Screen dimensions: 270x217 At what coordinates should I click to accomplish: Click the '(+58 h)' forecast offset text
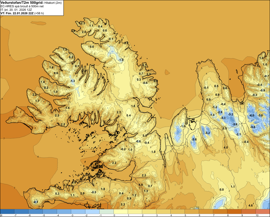[39, 13]
